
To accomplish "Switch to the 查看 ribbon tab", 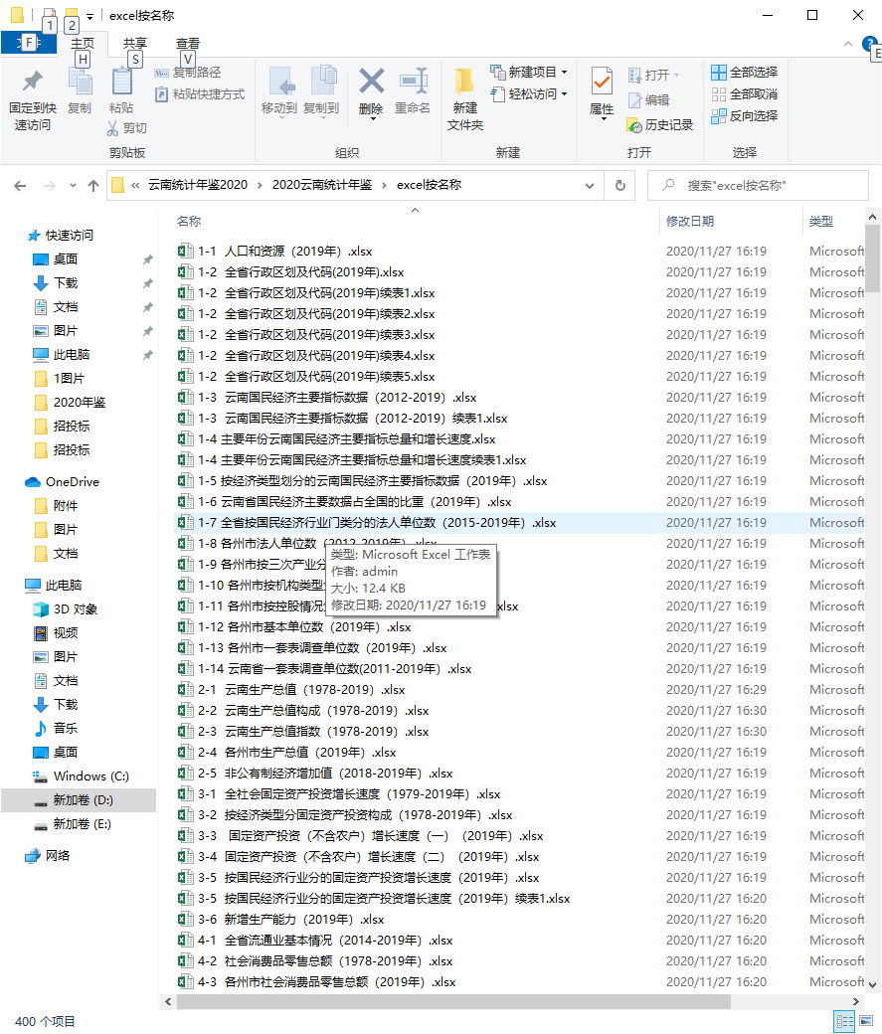I will pos(188,44).
